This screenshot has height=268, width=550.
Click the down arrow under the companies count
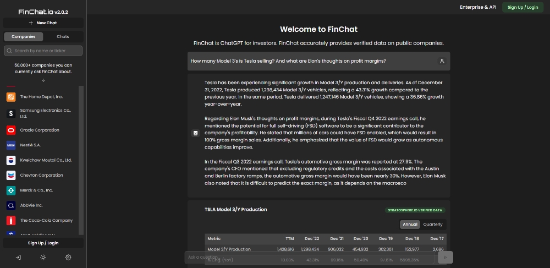pyautogui.click(x=43, y=80)
